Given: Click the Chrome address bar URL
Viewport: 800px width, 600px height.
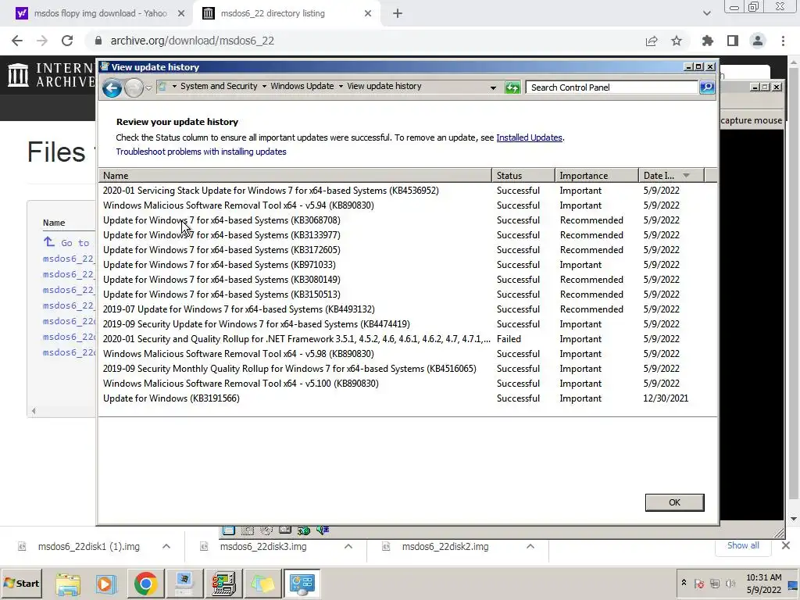Looking at the screenshot, I should 192,41.
